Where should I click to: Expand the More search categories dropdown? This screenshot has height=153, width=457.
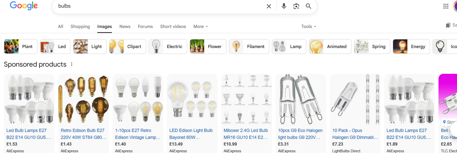pos(201,27)
